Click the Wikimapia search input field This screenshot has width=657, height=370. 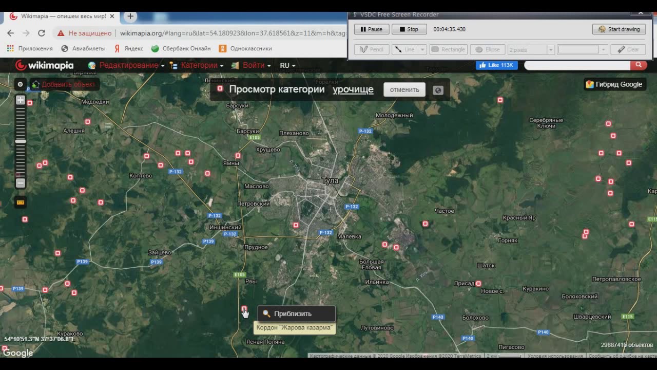577,65
